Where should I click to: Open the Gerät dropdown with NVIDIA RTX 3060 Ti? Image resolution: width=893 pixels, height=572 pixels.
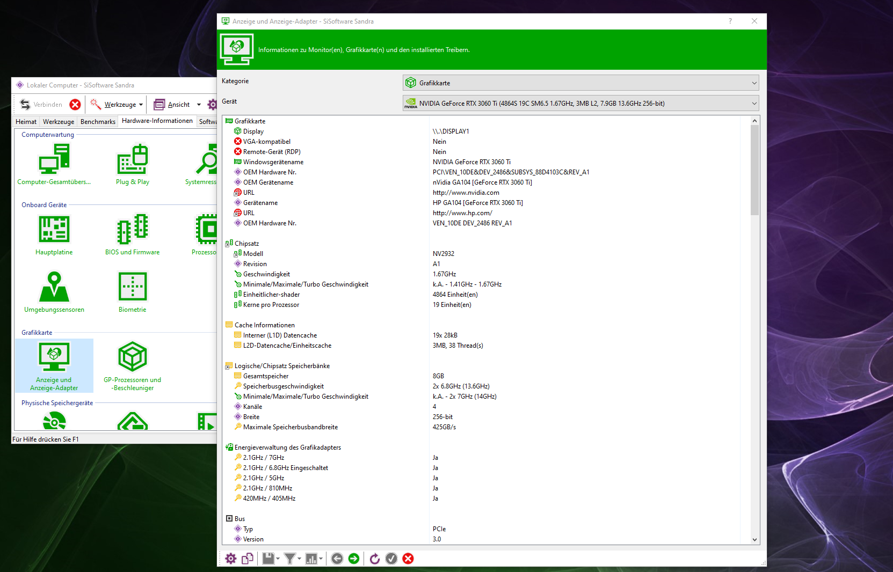[x=580, y=103]
